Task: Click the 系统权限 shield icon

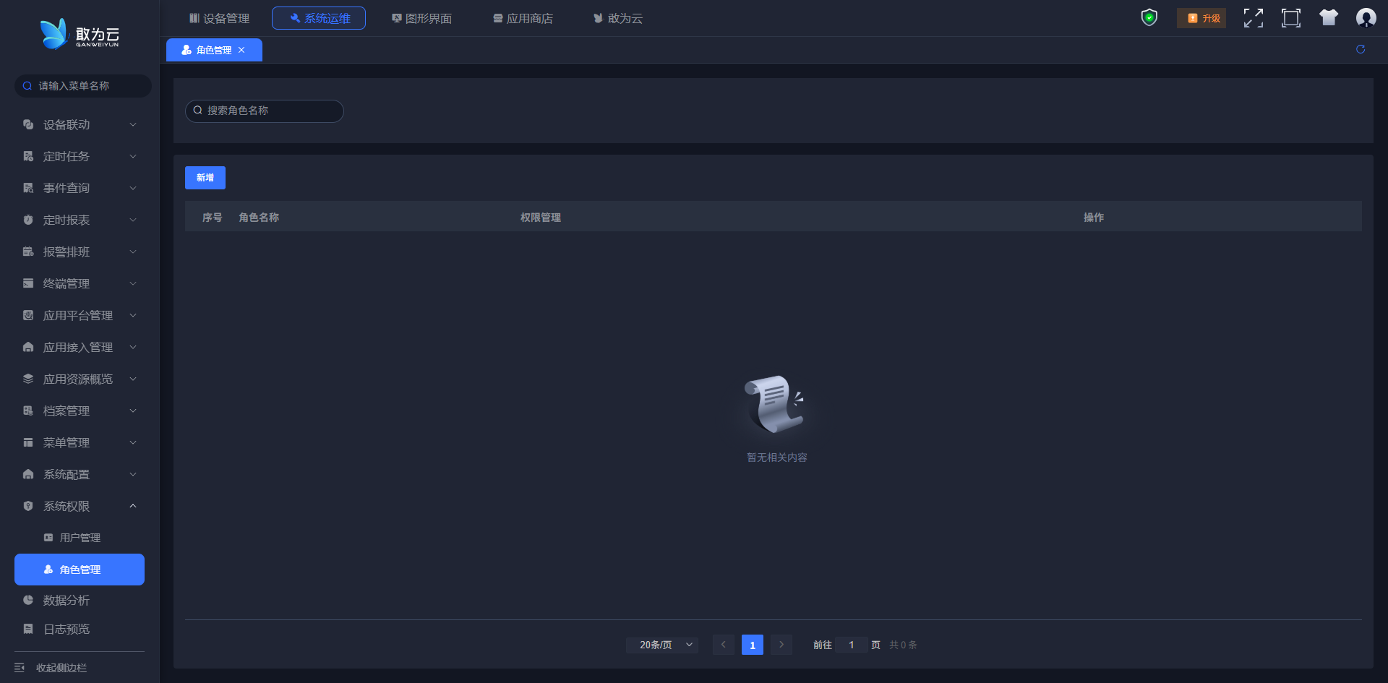Action: coord(28,506)
